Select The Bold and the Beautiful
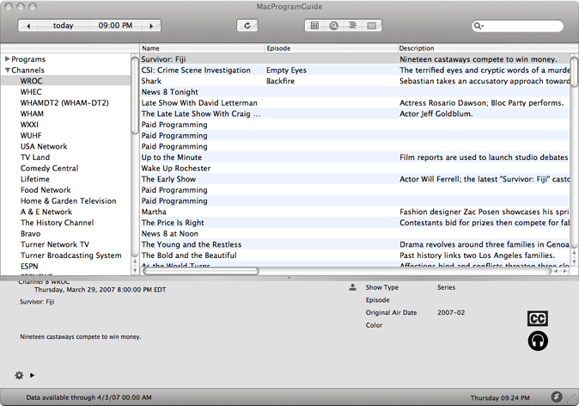 pyautogui.click(x=355, y=255)
